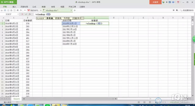Image resolution: width=195 pixels, height=106 pixels.
Task: Open the 视图 ribbon tab
Action: [62, 7]
